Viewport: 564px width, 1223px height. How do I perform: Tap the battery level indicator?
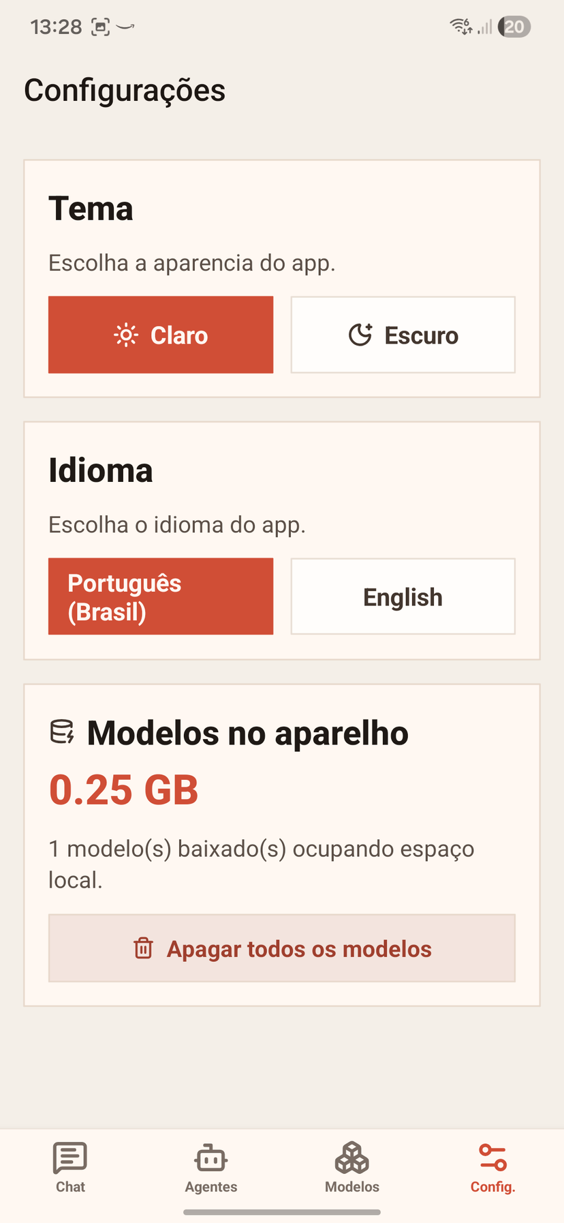pos(514,27)
